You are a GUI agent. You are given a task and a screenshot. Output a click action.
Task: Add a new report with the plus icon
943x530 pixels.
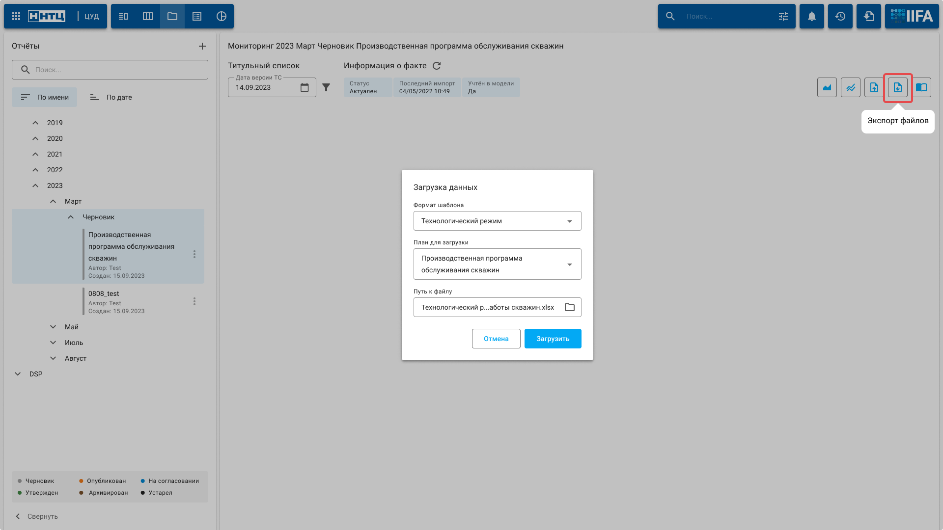[202, 46]
